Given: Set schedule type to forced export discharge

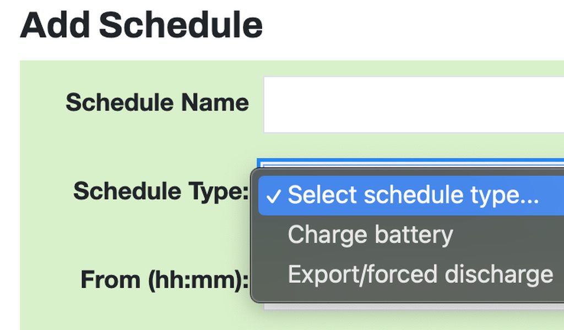Looking at the screenshot, I should (x=420, y=274).
